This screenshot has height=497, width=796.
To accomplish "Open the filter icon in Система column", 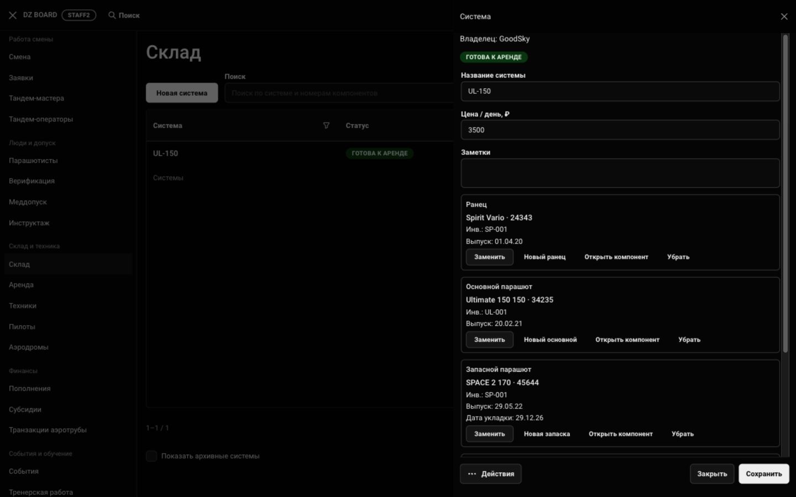I will (x=326, y=125).
